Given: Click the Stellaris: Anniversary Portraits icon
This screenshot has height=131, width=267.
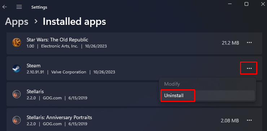Looking at the screenshot, I should tap(17, 120).
